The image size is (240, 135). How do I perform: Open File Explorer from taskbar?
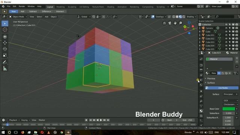point(36,132)
